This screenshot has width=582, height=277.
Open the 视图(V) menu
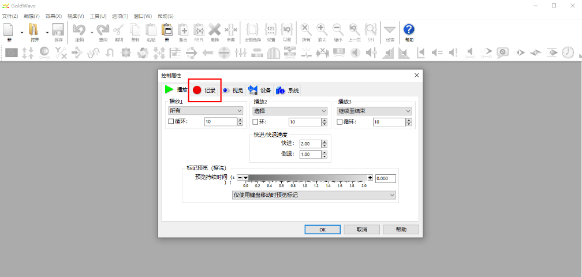[76, 16]
